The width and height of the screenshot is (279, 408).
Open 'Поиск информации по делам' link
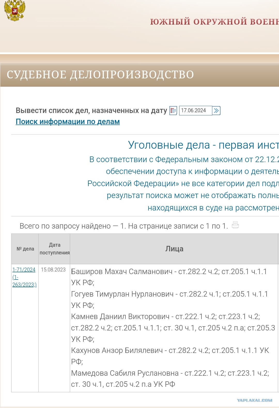coord(68,122)
